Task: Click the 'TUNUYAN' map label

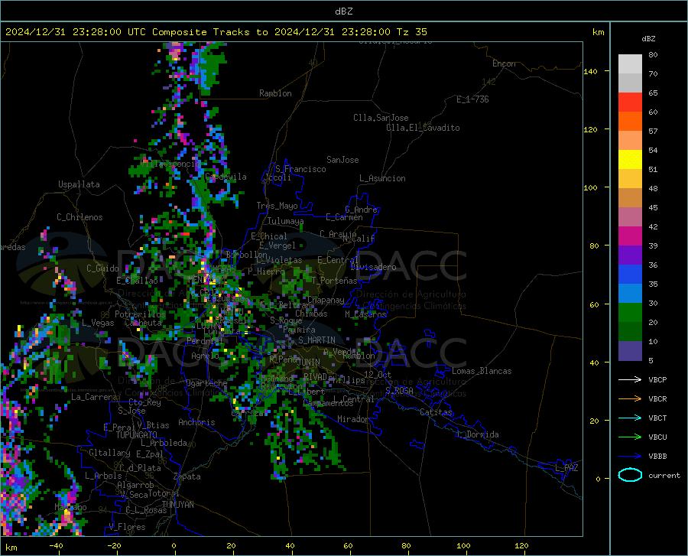Action: [x=177, y=504]
